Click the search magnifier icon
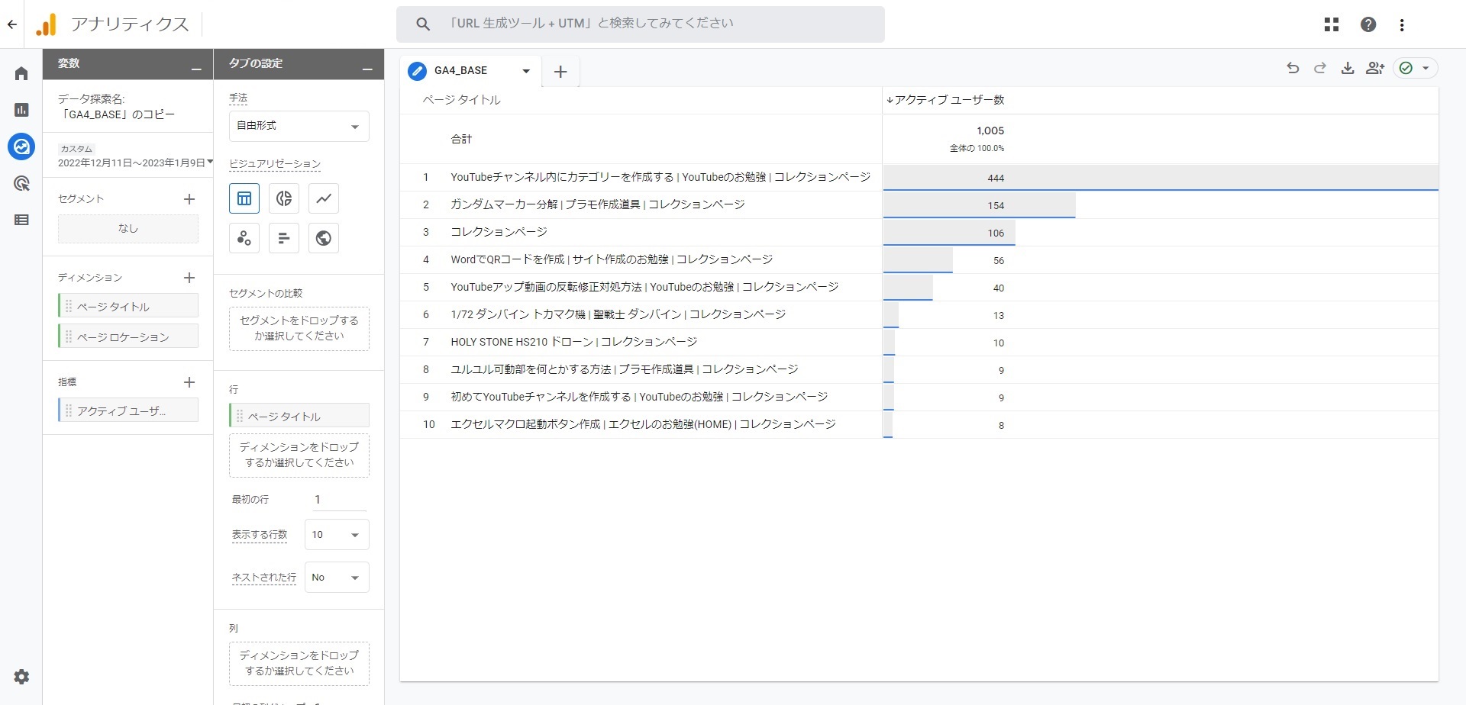This screenshot has width=1466, height=705. point(423,24)
